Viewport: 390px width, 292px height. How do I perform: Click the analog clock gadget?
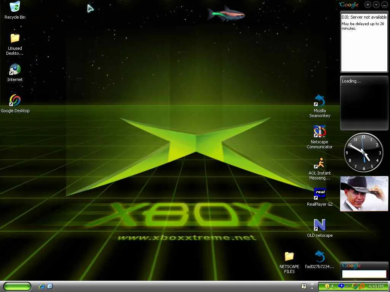click(364, 152)
